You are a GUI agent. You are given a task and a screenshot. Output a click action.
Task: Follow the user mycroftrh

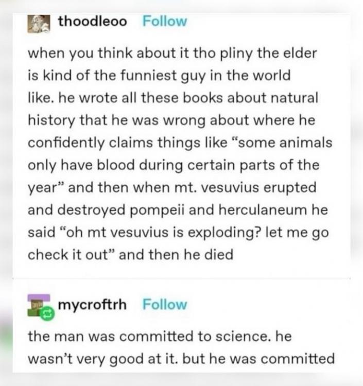pyautogui.click(x=165, y=304)
